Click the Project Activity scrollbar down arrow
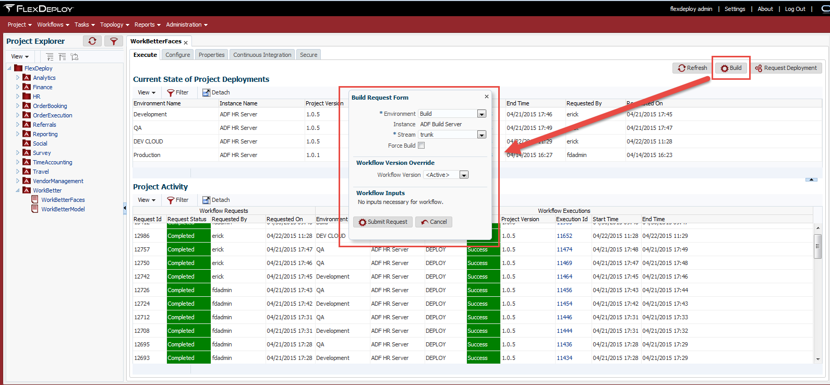The width and height of the screenshot is (830, 385). tap(817, 359)
